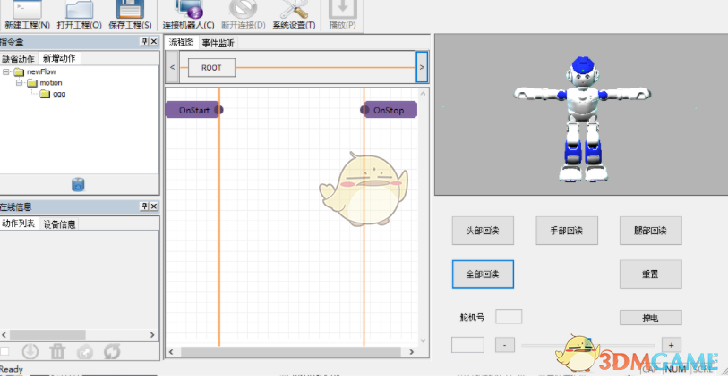Click the New Project 新建工程(N) toolbar icon
Image resolution: width=728 pixels, height=378 pixels.
[x=27, y=15]
